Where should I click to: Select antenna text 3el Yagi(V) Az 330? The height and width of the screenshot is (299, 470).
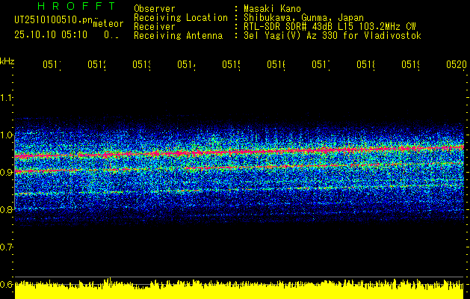click(291, 36)
